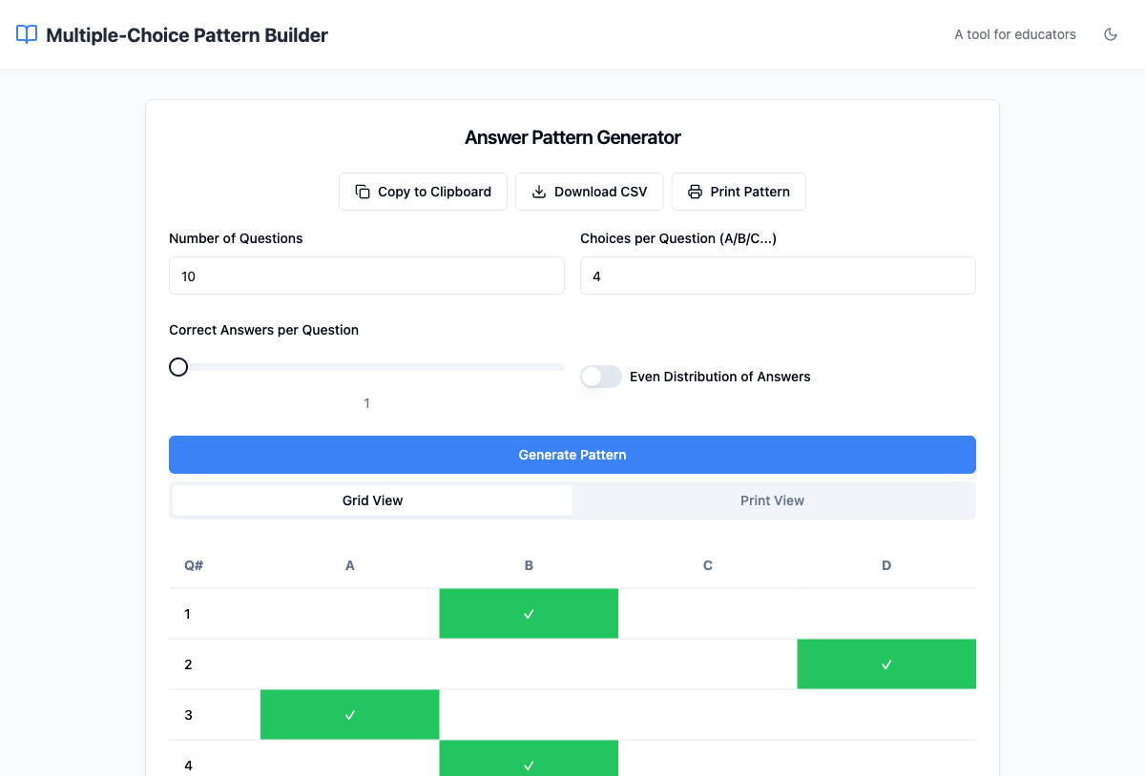Click checkmark in question 2 column D
Image resolution: width=1145 pixels, height=776 pixels.
pos(886,664)
